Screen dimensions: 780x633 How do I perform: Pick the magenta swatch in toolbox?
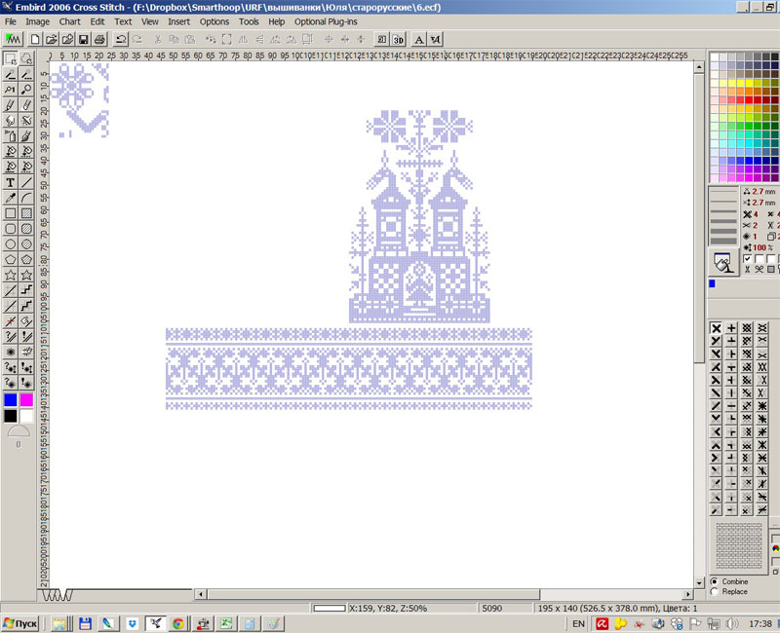(x=26, y=399)
